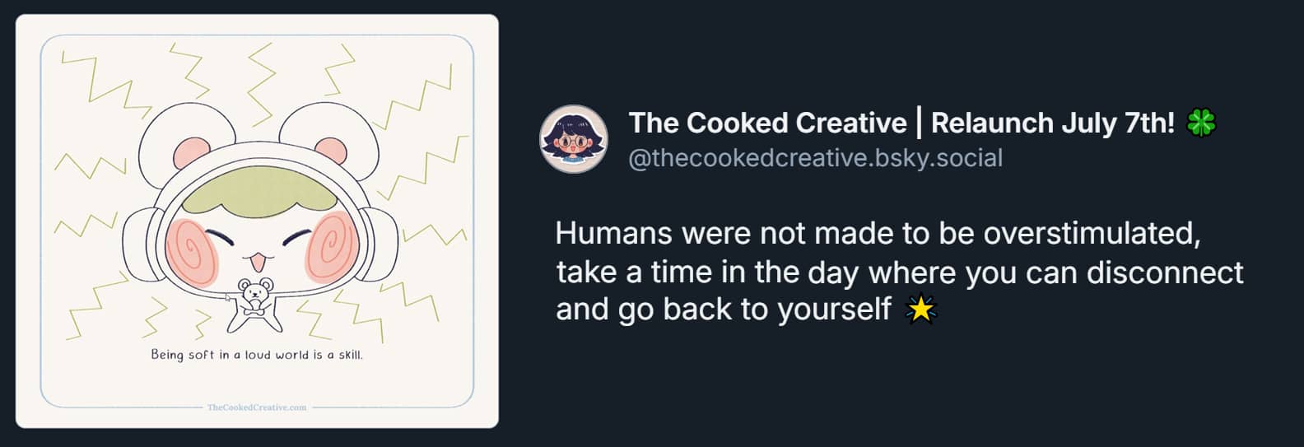Click the character's open smiling mouth

(255, 263)
